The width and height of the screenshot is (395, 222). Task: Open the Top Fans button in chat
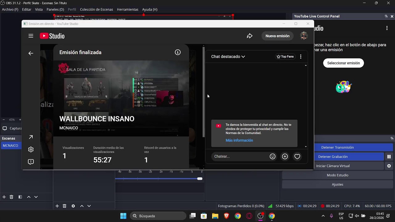pyautogui.click(x=285, y=57)
